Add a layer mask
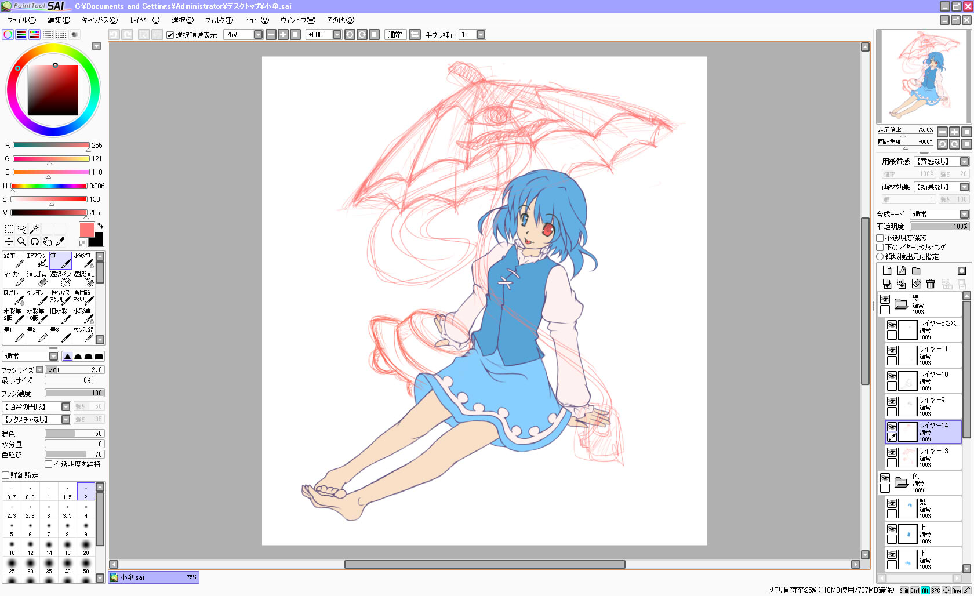The image size is (974, 596). click(x=962, y=271)
